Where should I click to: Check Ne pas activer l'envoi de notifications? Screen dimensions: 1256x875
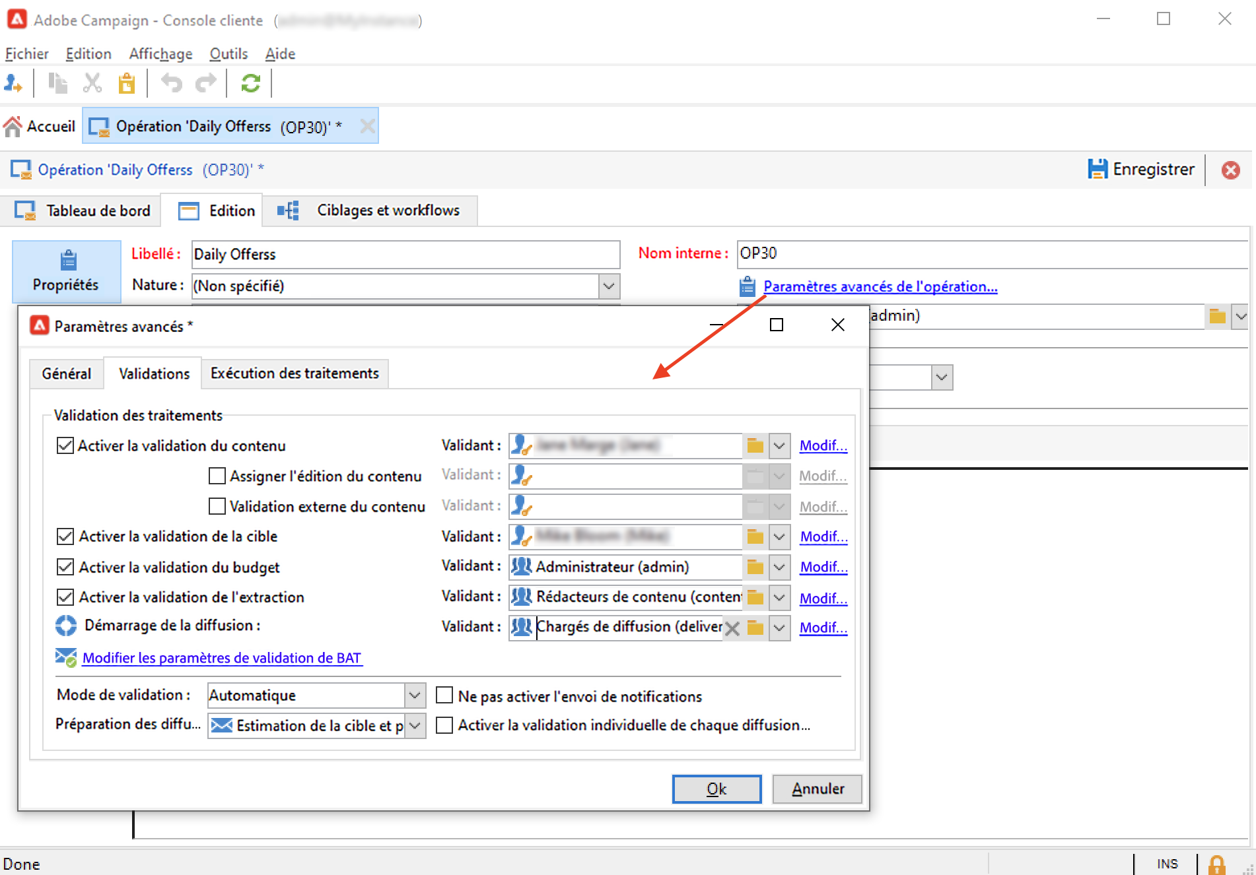(444, 696)
